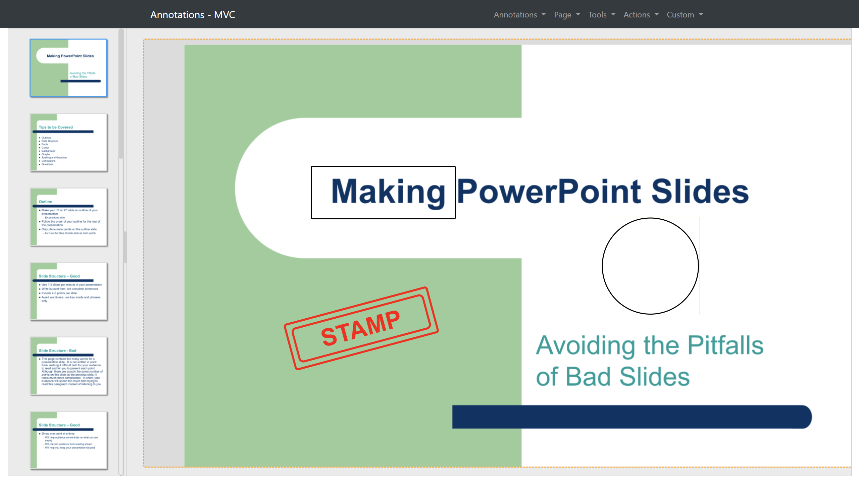Select the rectangle annotation around 'Making'
The image size is (859, 483).
(383, 193)
